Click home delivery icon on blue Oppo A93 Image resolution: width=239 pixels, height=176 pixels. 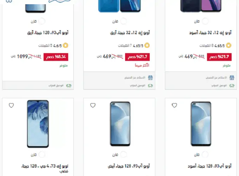69,86
